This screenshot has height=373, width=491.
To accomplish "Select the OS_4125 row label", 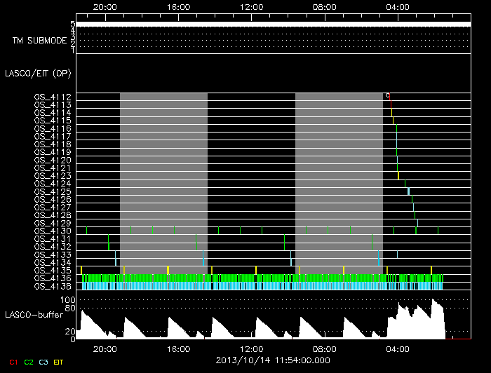I will click(53, 192).
